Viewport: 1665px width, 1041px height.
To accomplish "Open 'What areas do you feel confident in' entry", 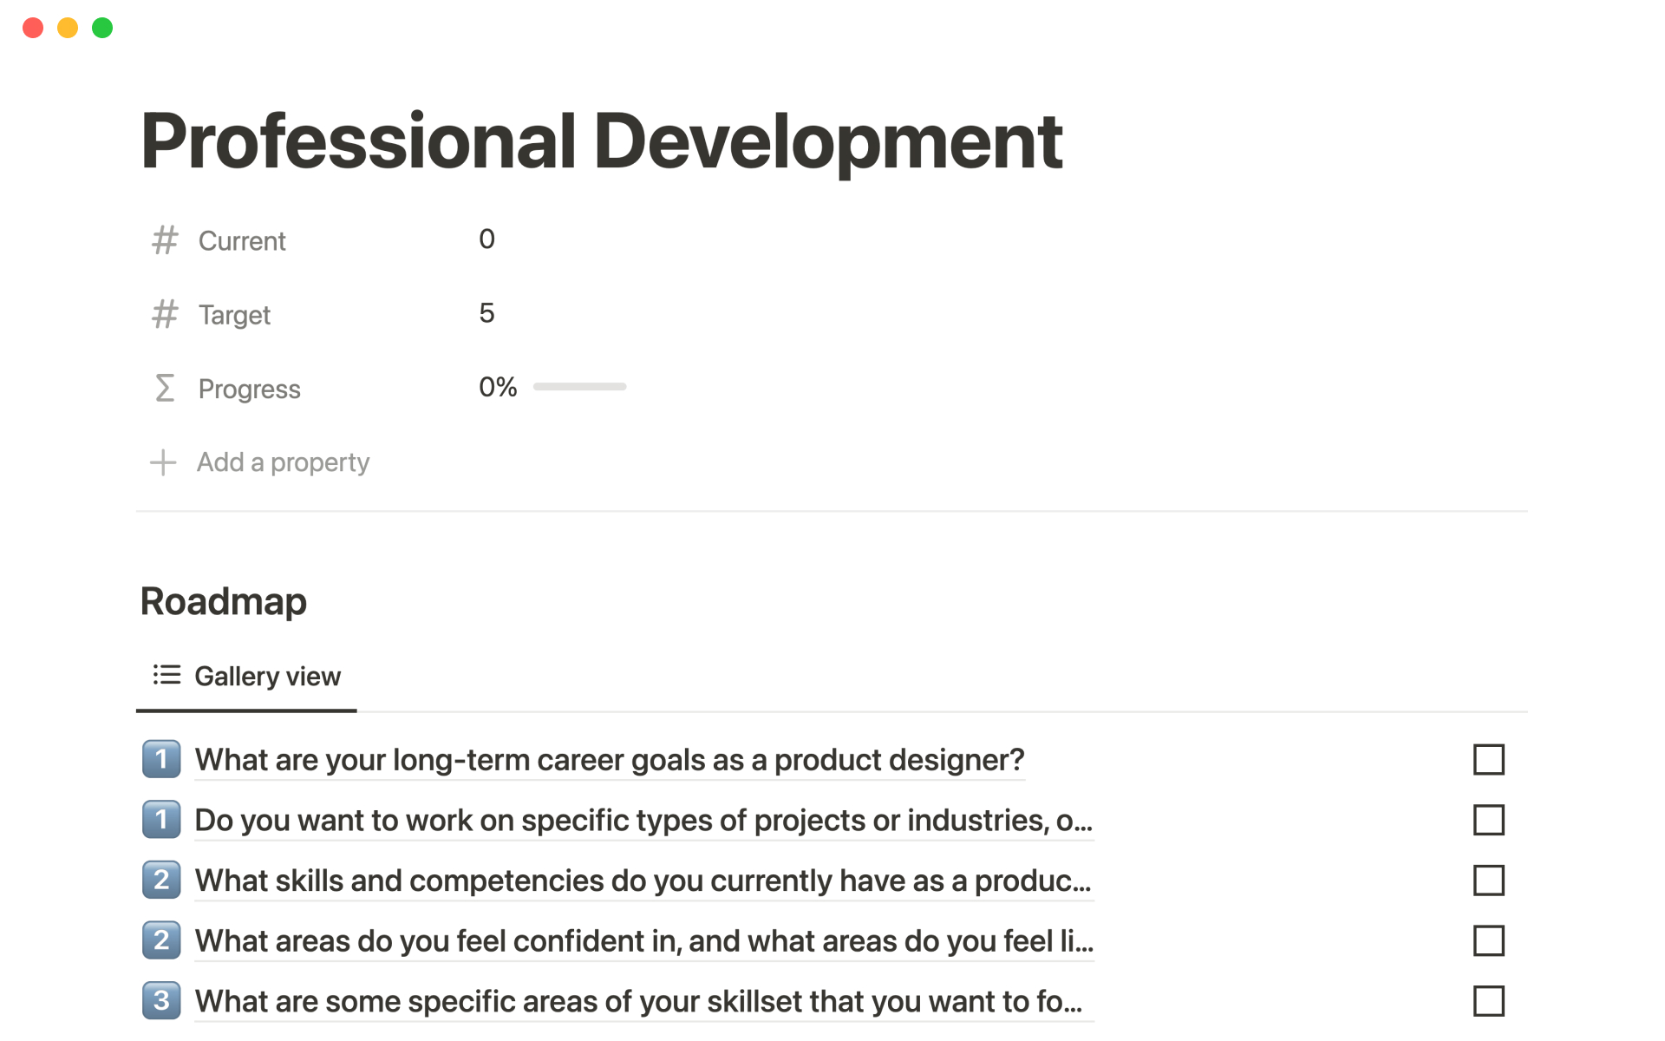I will [643, 941].
